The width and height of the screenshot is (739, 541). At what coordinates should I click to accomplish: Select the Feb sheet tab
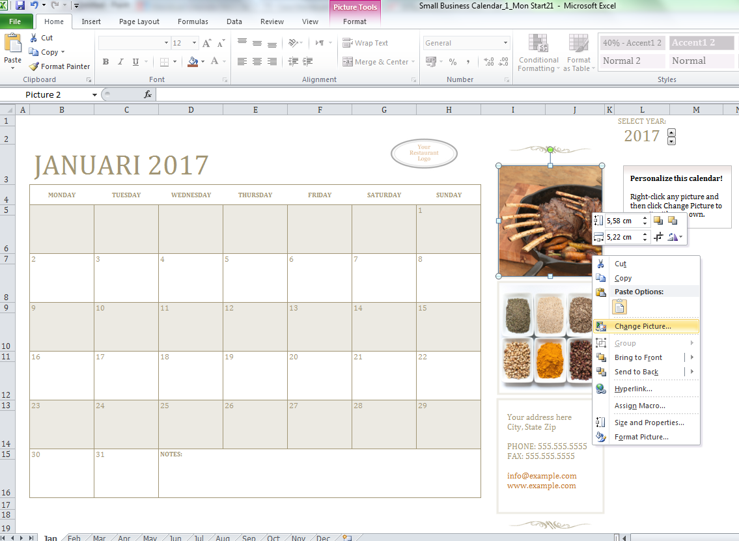74,537
